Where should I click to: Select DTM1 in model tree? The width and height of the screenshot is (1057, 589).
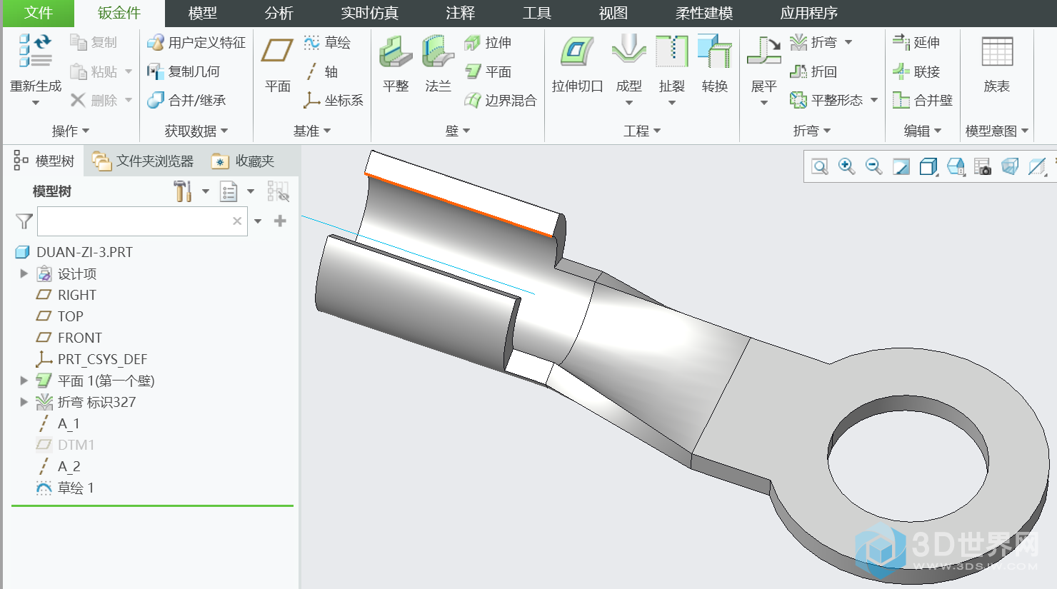(x=65, y=445)
